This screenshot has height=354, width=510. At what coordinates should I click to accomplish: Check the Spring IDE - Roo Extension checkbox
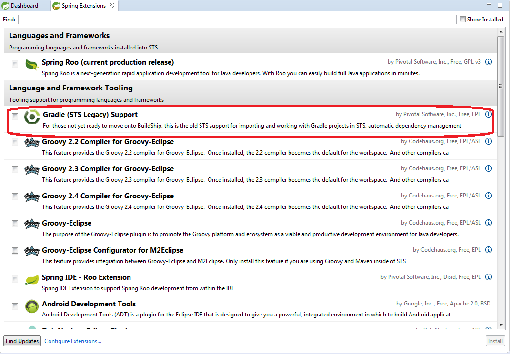(15, 279)
